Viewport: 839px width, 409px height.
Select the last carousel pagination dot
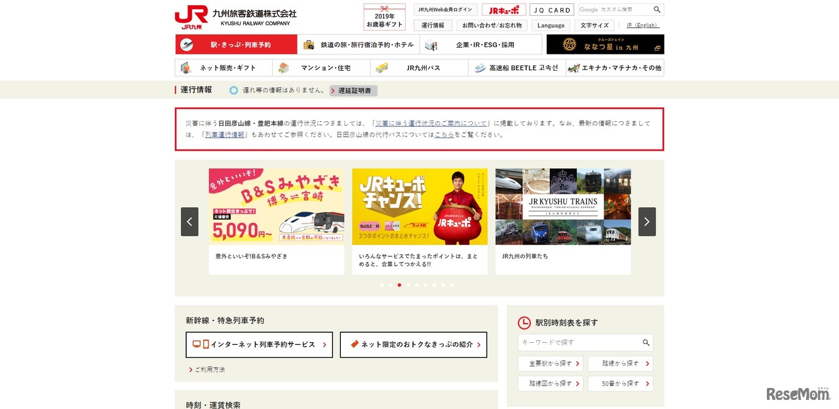click(452, 285)
